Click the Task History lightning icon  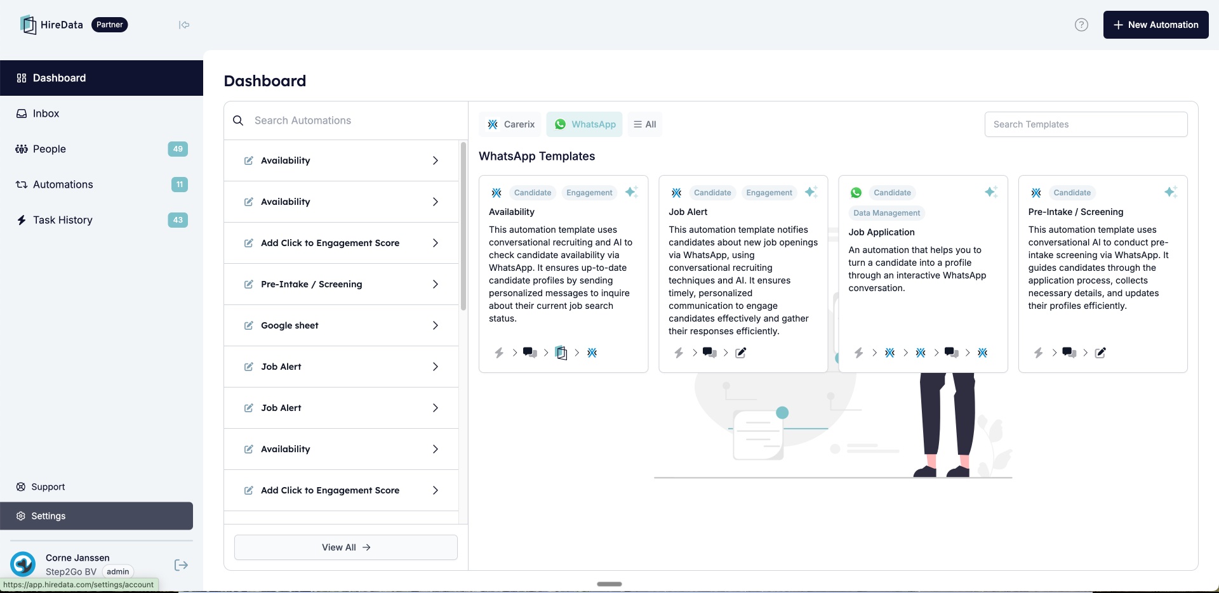(x=22, y=220)
